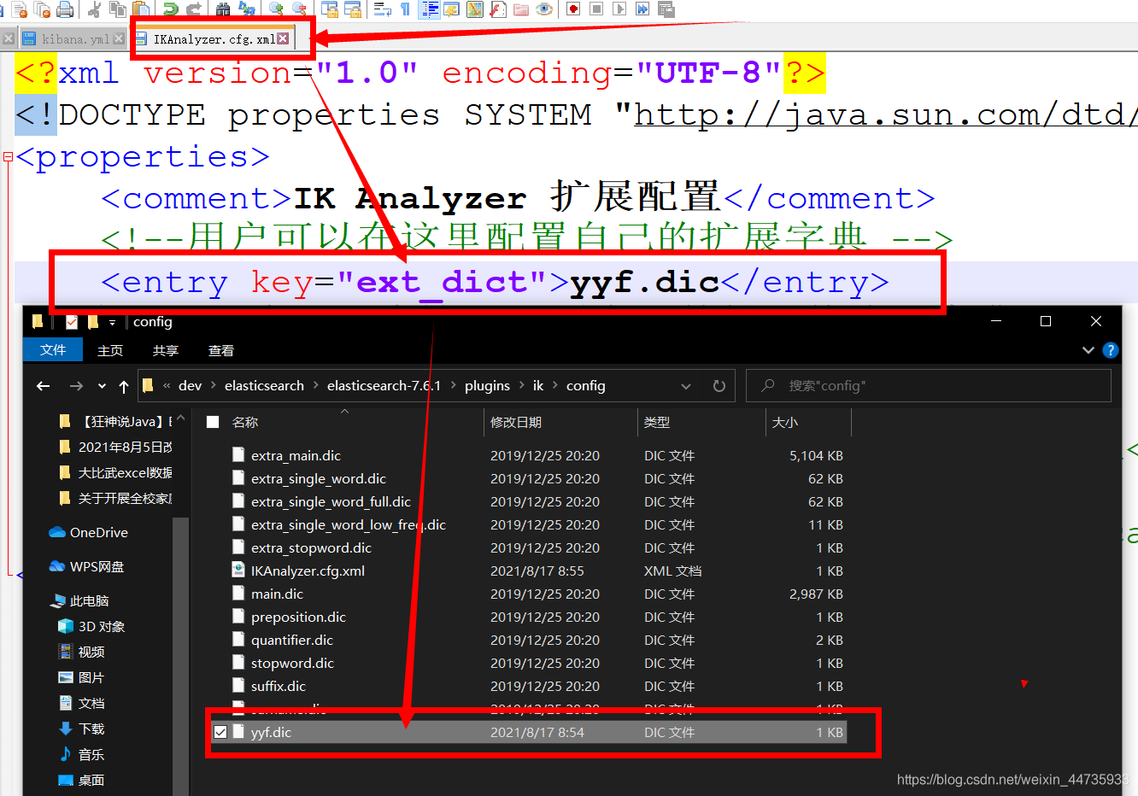Expand chevron after plugins breadcrumb

coord(522,386)
